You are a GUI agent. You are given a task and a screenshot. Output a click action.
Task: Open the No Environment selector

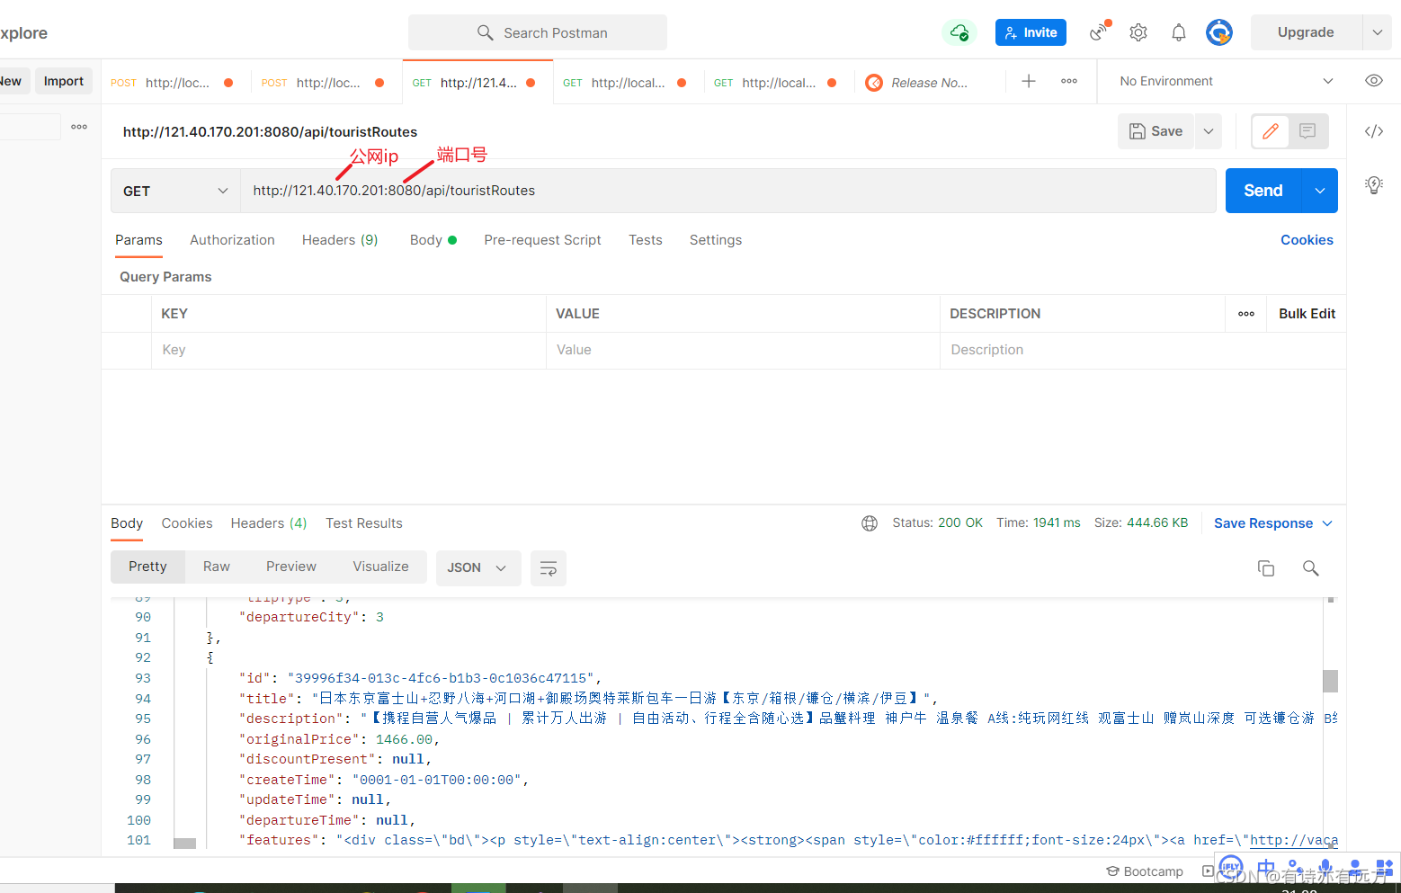tap(1227, 81)
